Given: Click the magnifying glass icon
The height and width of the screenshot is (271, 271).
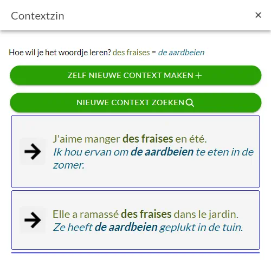Looking at the screenshot, I should [190, 103].
